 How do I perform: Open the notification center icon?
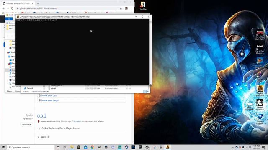[x=263, y=147]
